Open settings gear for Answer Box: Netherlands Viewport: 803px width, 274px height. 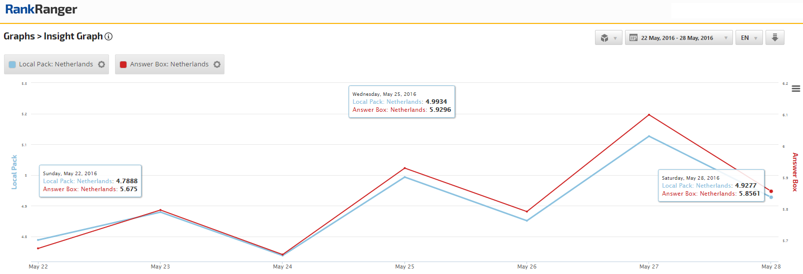pos(217,64)
